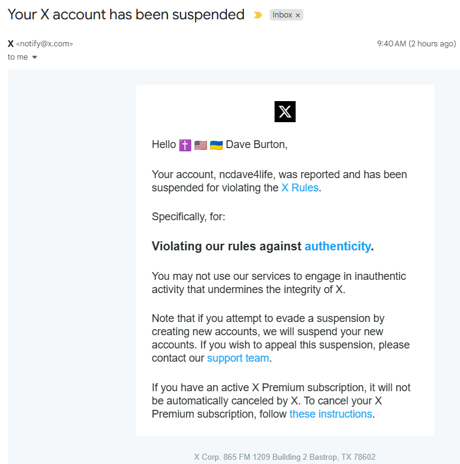Click the sender address notify@x.com
Image resolution: width=460 pixels, height=464 pixels.
[45, 44]
